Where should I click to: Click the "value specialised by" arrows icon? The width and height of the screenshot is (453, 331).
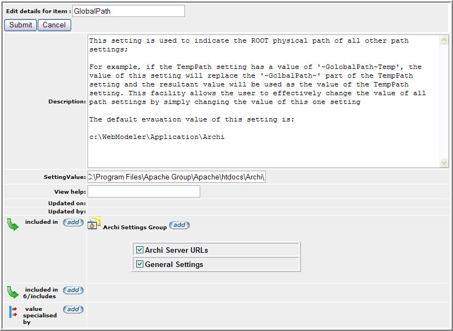coord(13,312)
